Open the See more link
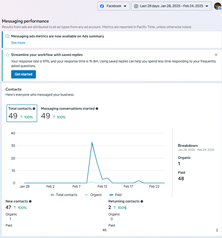The height and width of the screenshot is (238, 222). pos(18,43)
